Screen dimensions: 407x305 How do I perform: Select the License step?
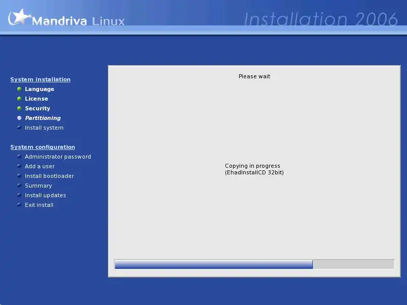pyautogui.click(x=36, y=99)
